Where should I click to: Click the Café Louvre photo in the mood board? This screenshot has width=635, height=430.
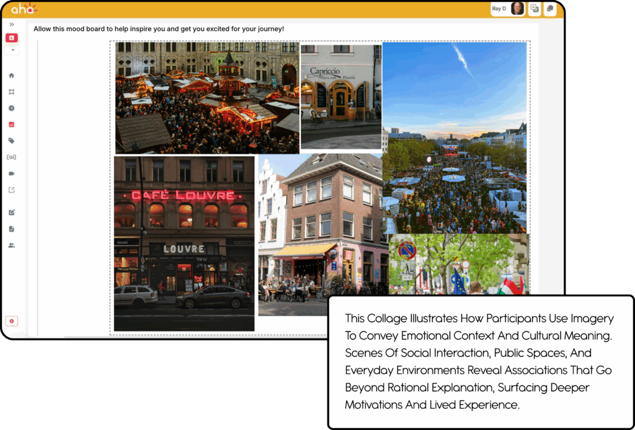click(184, 243)
